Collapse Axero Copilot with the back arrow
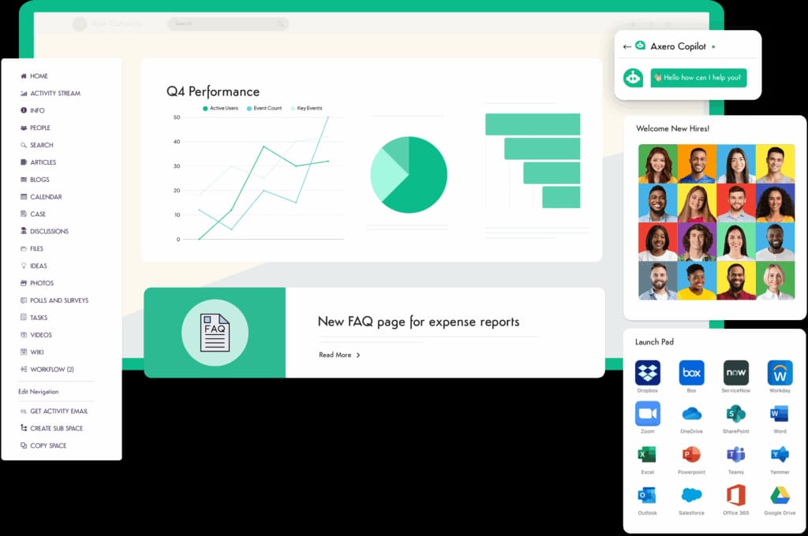The image size is (808, 536). tap(627, 46)
